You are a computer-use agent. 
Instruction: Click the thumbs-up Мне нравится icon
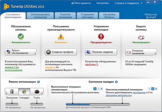click(73, 3)
